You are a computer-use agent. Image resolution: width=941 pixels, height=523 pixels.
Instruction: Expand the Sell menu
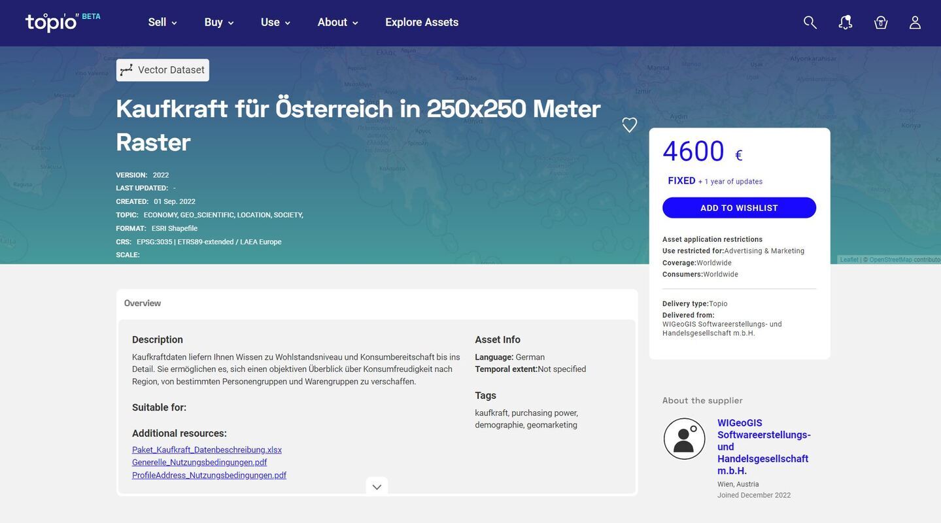163,22
